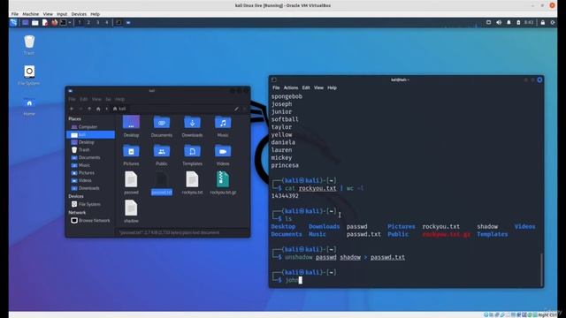Open VirtualBox File menu
566x318 pixels.
[x=15, y=14]
